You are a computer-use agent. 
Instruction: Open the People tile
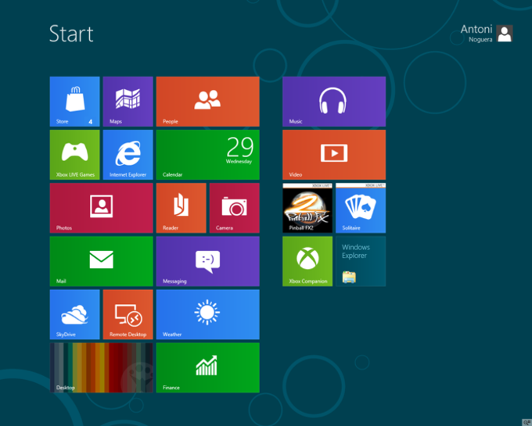(207, 102)
